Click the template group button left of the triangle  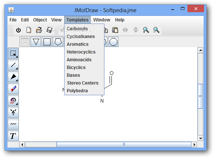coord(25,42)
